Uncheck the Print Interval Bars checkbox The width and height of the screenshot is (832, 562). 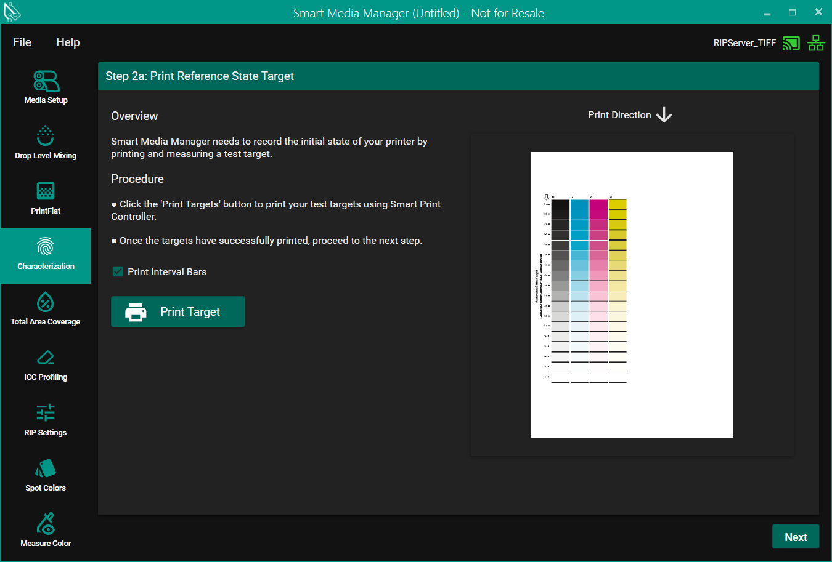(118, 271)
